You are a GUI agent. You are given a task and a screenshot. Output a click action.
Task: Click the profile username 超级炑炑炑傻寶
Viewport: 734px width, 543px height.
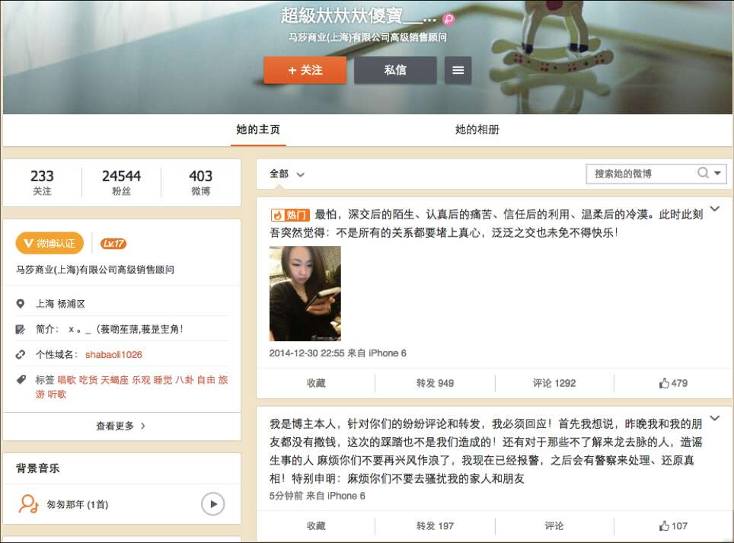pos(359,15)
